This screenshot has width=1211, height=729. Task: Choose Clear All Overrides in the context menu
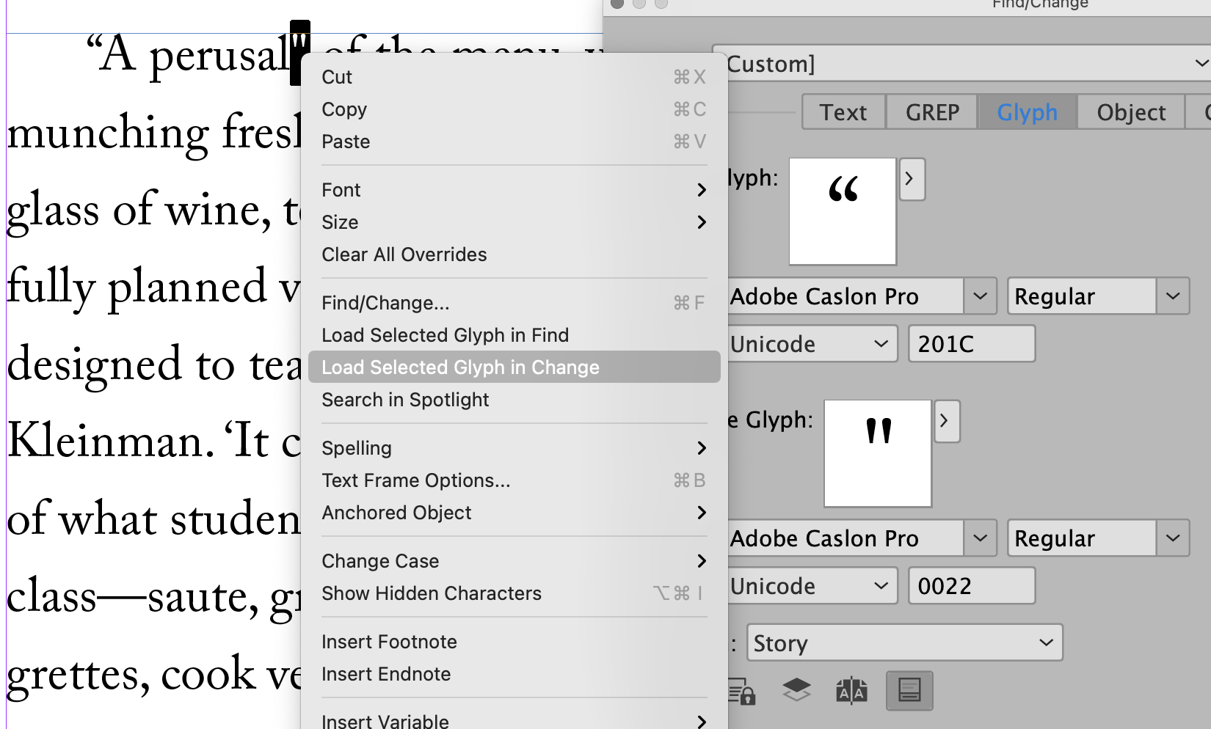[x=404, y=254]
